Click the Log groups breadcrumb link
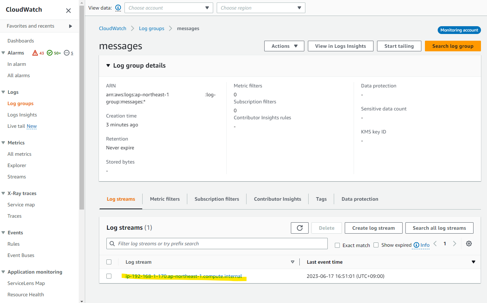The width and height of the screenshot is (487, 303). (151, 28)
